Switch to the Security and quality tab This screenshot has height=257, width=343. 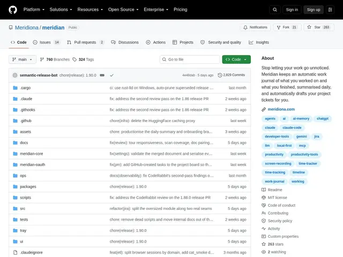(221, 42)
